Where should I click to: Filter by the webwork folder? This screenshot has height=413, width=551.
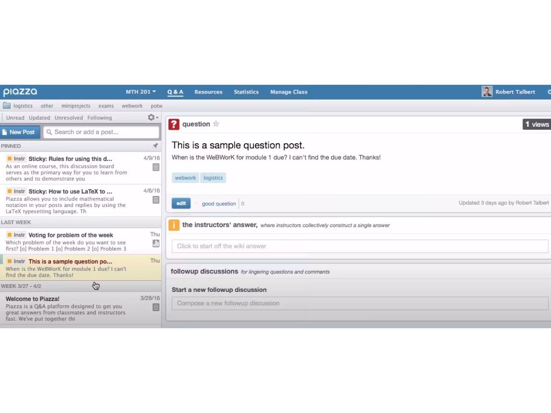[x=132, y=106]
